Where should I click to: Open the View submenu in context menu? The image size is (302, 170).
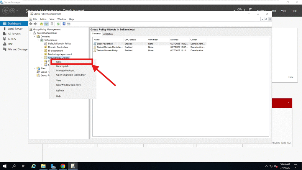pyautogui.click(x=73, y=81)
